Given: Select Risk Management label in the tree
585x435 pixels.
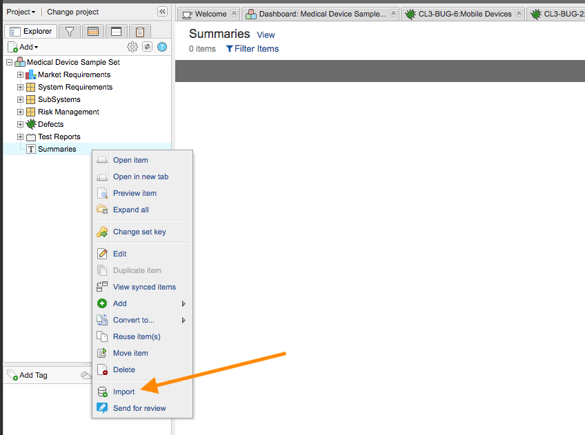Looking at the screenshot, I should tap(68, 112).
